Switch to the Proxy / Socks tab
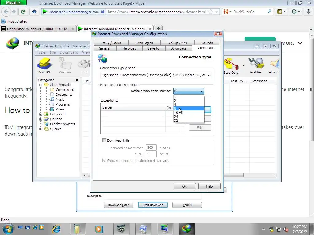Screen dimensions: 314x235 tap(110, 43)
